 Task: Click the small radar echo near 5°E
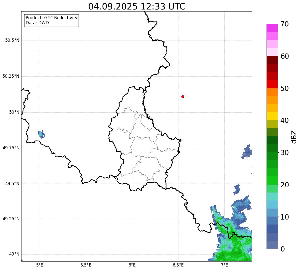click(x=41, y=134)
